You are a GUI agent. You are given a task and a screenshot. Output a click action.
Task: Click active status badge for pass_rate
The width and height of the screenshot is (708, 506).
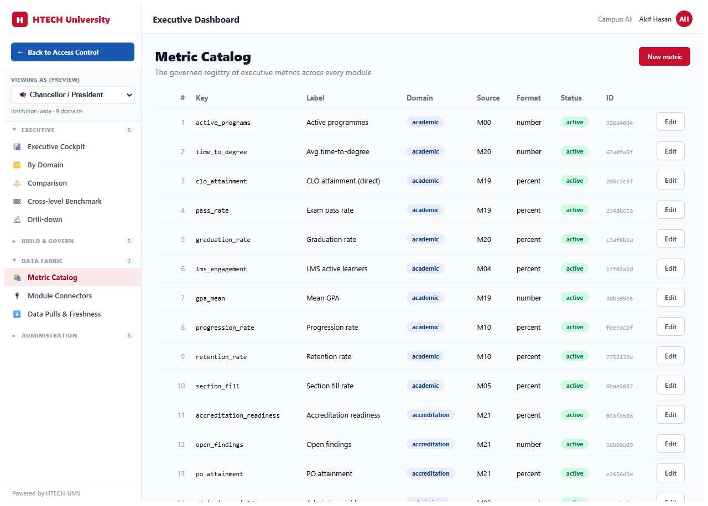[x=575, y=210]
